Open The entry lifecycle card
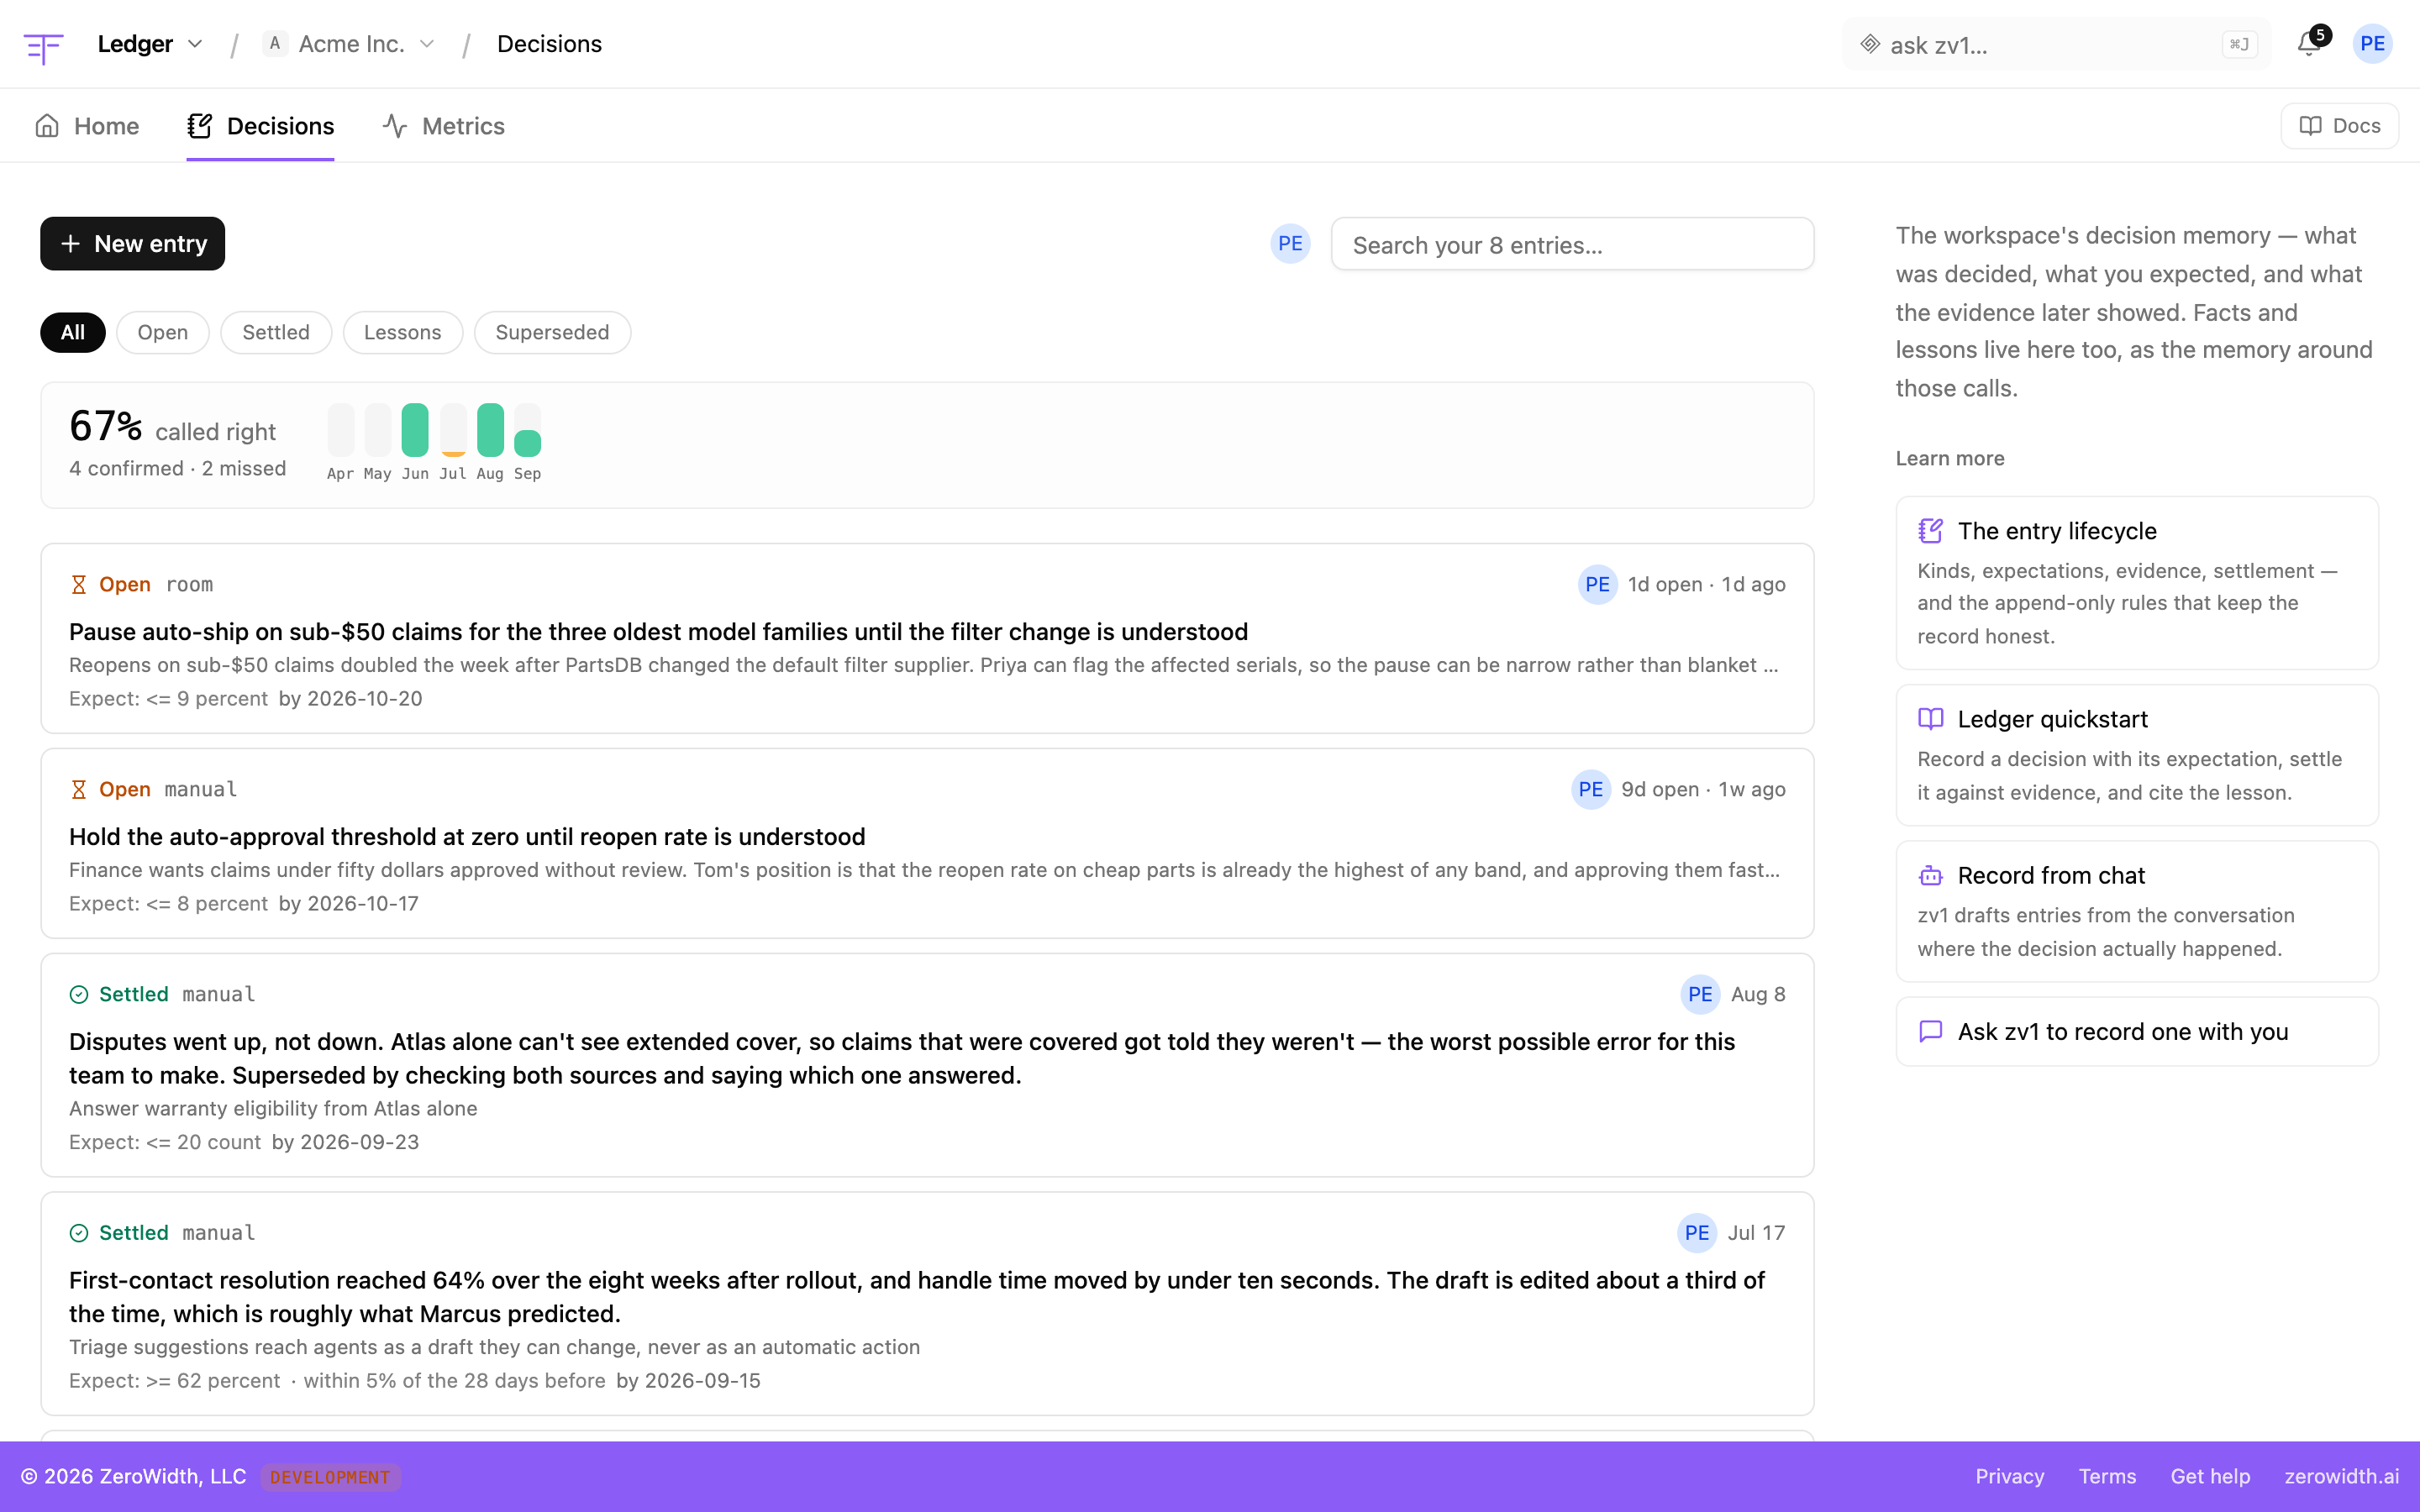The height and width of the screenshot is (1512, 2420). tap(2137, 583)
